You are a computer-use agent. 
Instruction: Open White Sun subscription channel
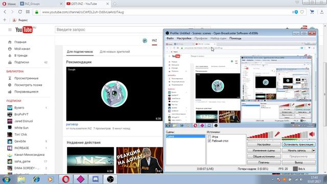click(21, 128)
